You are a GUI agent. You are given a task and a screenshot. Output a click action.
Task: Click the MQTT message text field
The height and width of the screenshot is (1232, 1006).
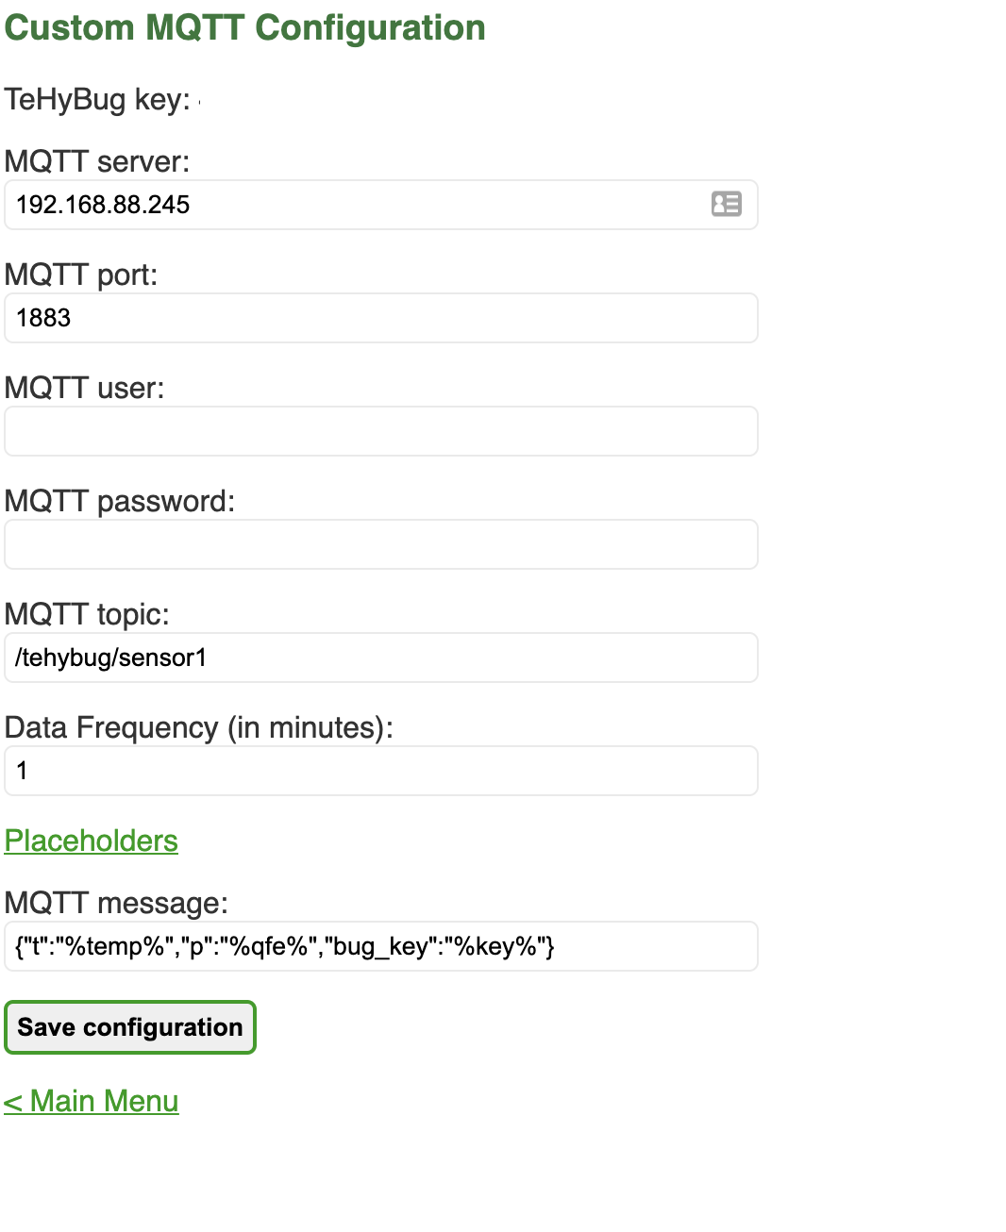click(380, 946)
